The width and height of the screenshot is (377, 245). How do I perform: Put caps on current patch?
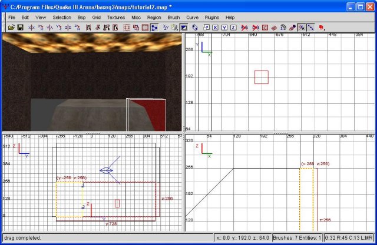point(292,28)
